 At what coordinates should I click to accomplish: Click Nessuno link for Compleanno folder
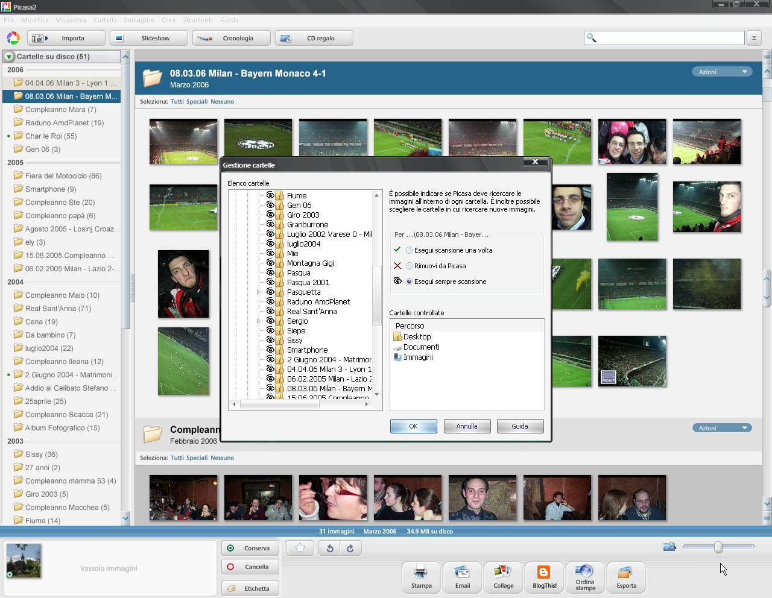[x=222, y=458]
